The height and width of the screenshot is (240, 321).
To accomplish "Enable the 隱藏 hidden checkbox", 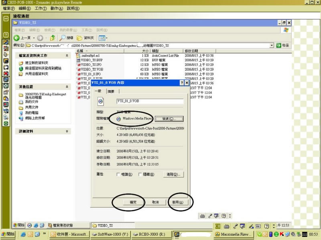I will [140, 174].
